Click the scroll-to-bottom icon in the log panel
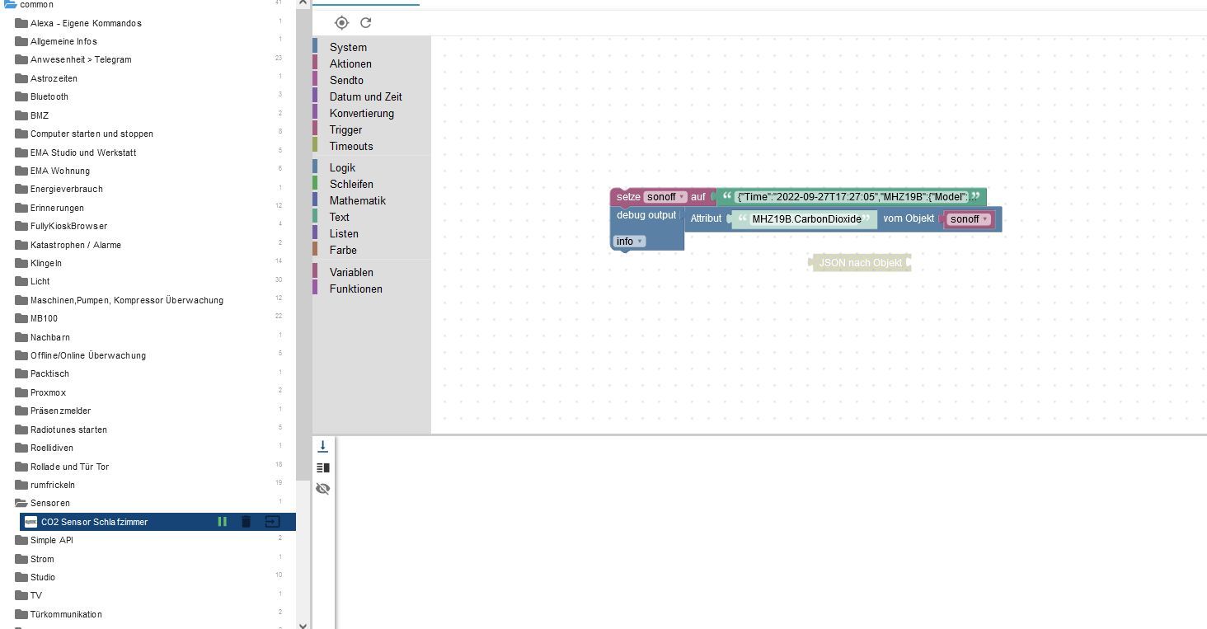This screenshot has width=1207, height=629. [x=322, y=446]
